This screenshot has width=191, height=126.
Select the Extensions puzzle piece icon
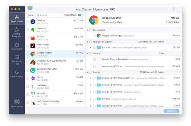pos(17,45)
